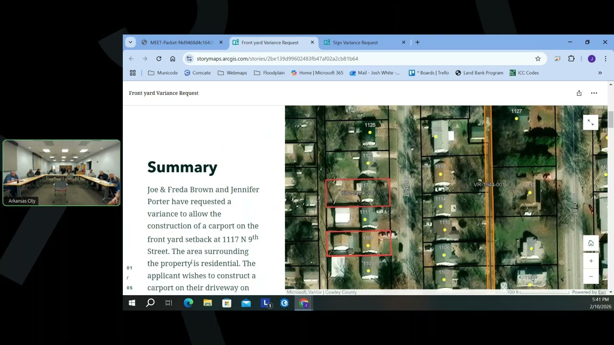The image size is (614, 345).
Task: Open the Municode bookmark folder
Action: pos(163,73)
